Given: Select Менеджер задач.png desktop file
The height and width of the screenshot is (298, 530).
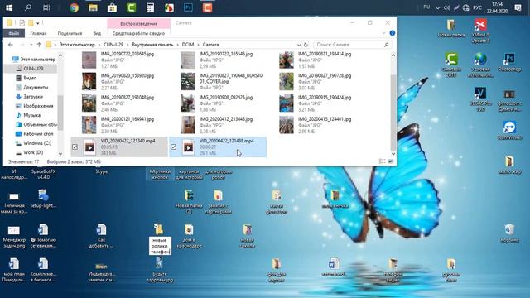Looking at the screenshot, I should [14, 236].
